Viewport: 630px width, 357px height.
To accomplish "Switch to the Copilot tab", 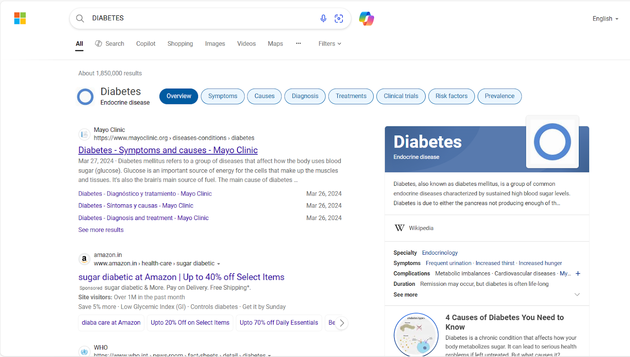I will [x=146, y=44].
